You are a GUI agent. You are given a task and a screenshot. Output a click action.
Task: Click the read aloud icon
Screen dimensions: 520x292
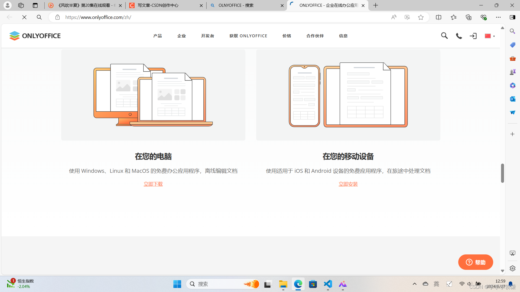(394, 17)
